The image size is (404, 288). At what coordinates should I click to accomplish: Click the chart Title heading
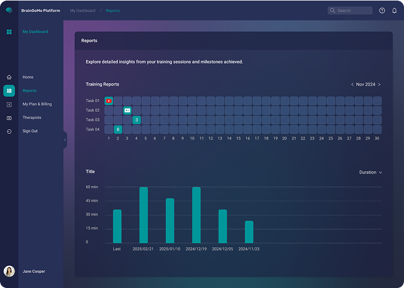pyautogui.click(x=90, y=172)
